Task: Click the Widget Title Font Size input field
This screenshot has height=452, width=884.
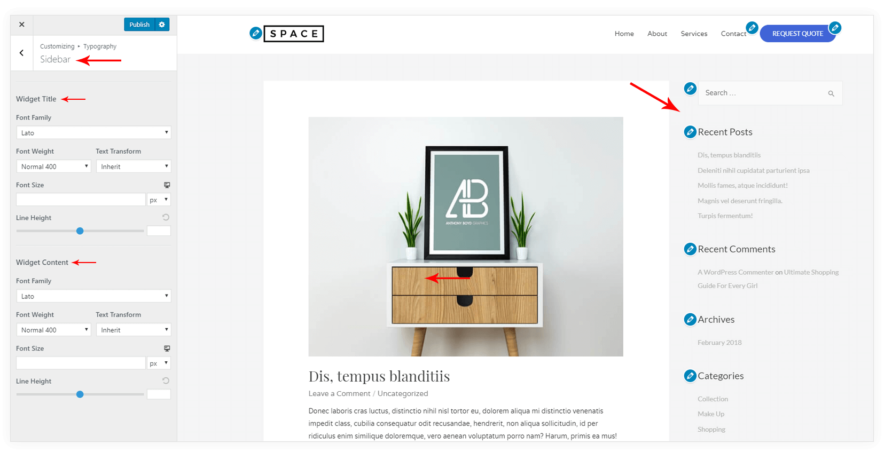Action: pyautogui.click(x=81, y=200)
